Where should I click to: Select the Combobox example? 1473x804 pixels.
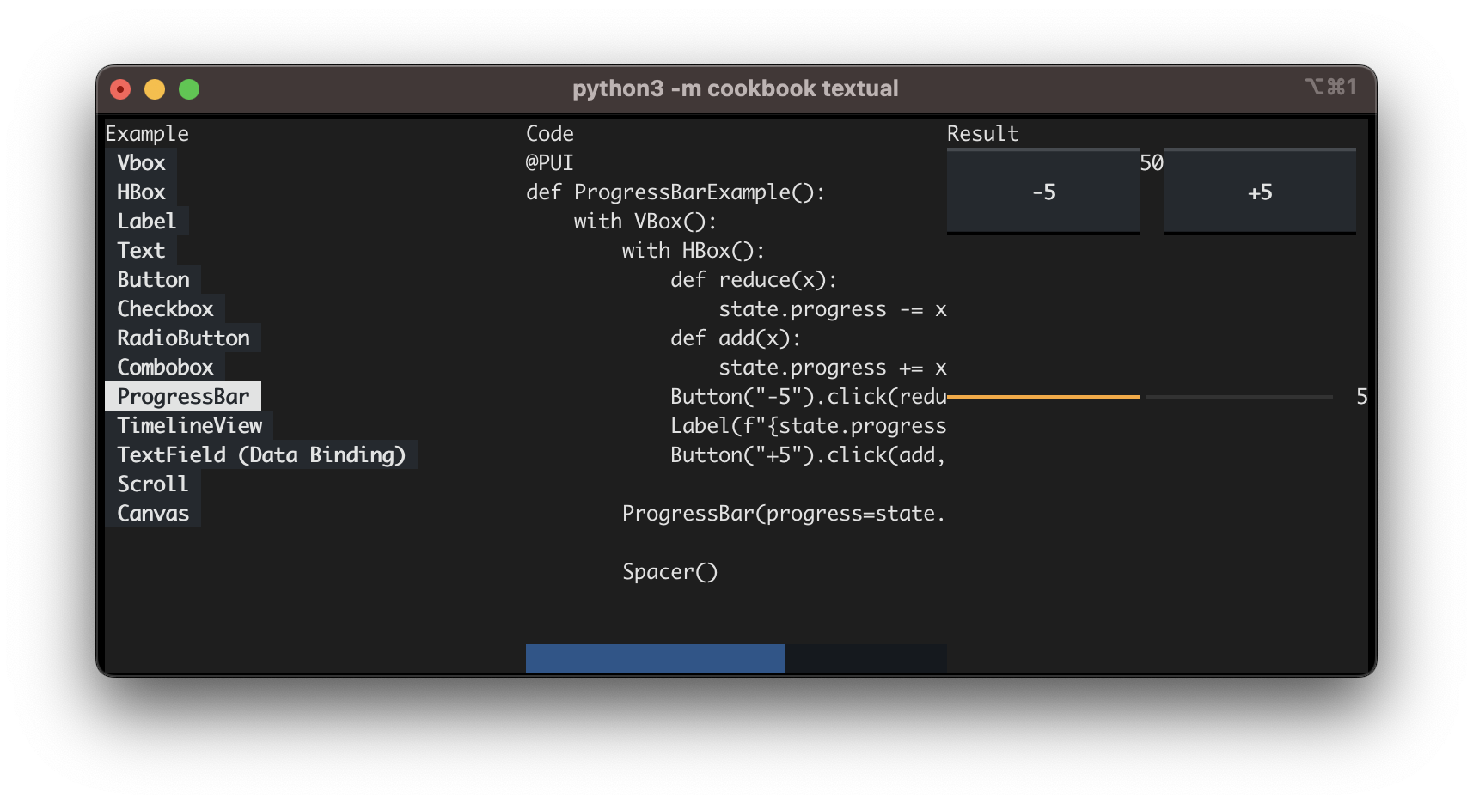(x=165, y=367)
